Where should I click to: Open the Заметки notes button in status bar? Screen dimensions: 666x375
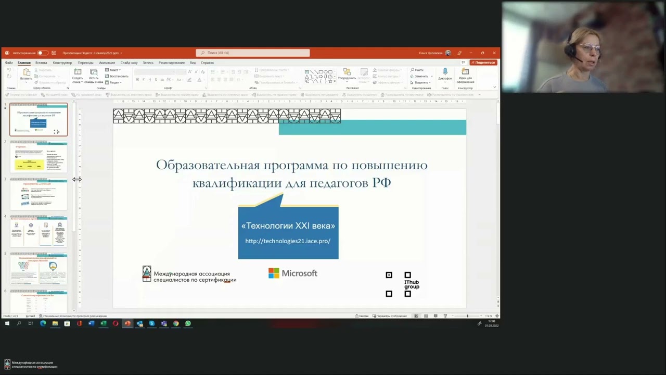(362, 316)
